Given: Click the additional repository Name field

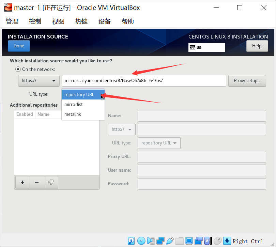Looking at the screenshot, I should click(202, 116).
